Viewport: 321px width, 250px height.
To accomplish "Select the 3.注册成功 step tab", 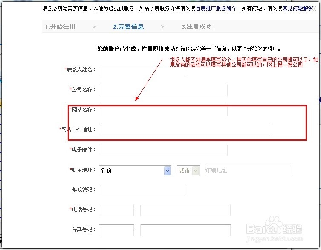I will (x=198, y=27).
